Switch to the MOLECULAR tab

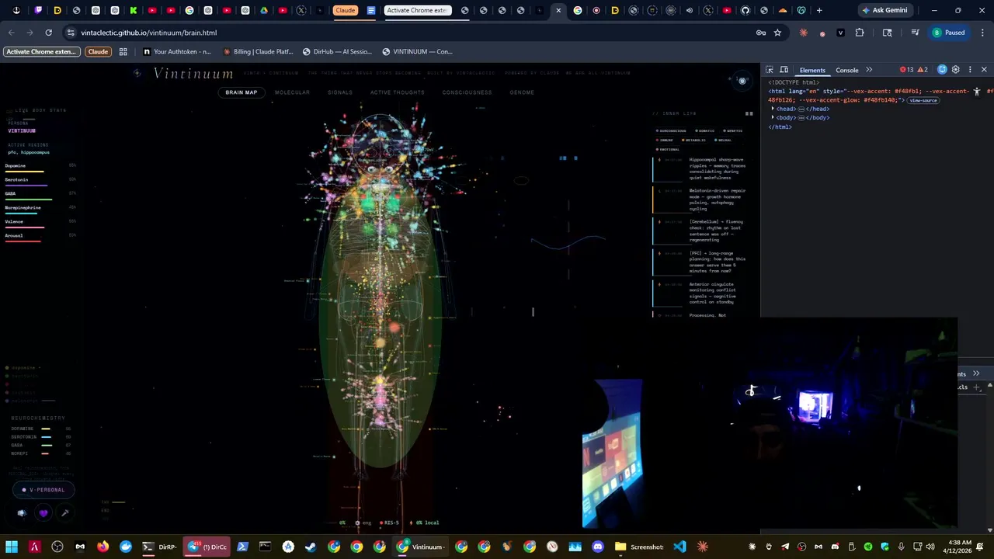tap(292, 92)
